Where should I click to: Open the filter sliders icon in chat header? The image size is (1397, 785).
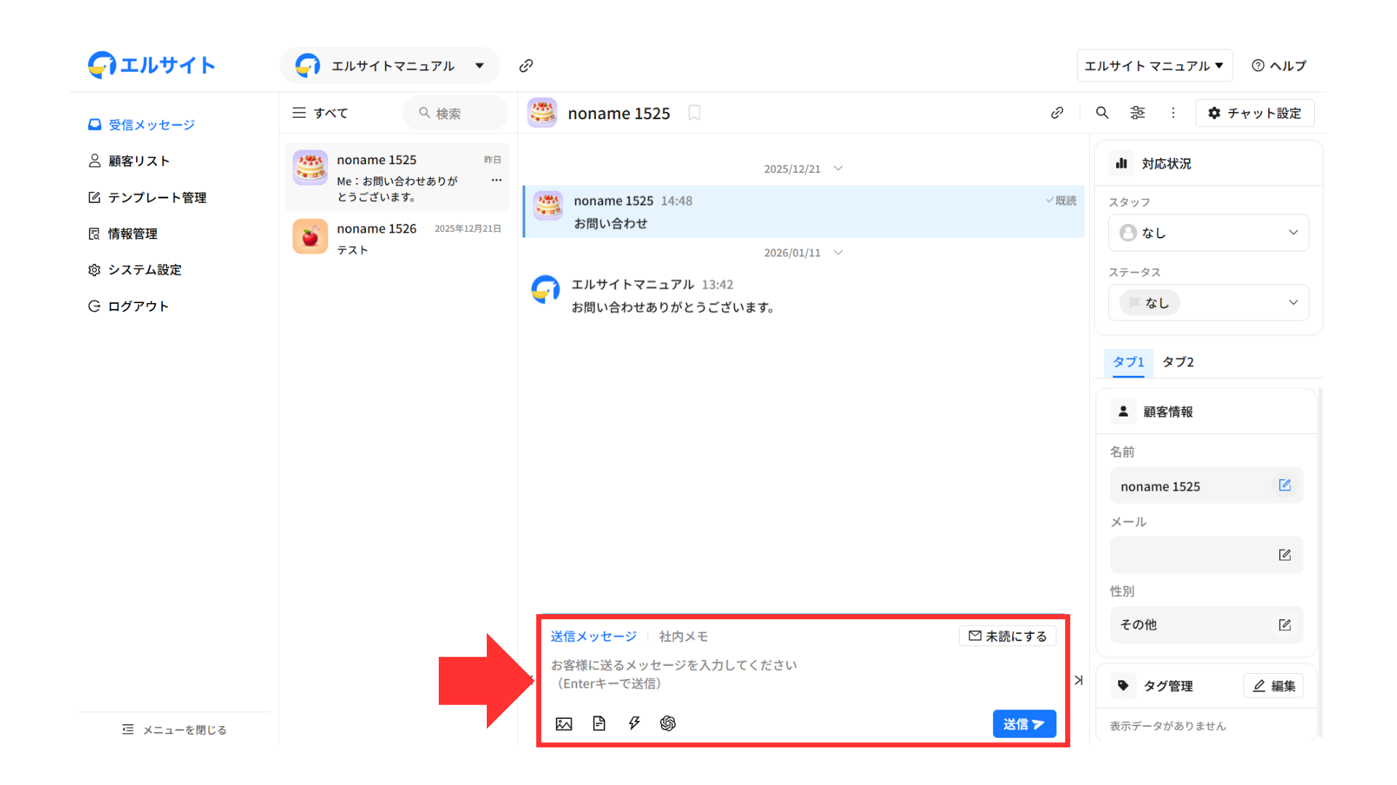[1137, 113]
